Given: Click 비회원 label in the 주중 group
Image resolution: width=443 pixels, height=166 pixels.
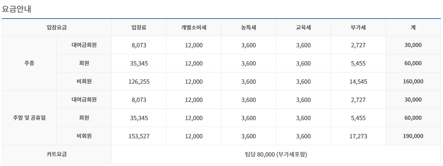Looking at the screenshot, I should pyautogui.click(x=84, y=82).
